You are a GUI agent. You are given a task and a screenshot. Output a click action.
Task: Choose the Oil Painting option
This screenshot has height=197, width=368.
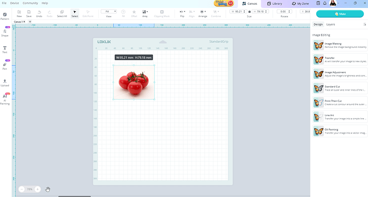pos(340,131)
